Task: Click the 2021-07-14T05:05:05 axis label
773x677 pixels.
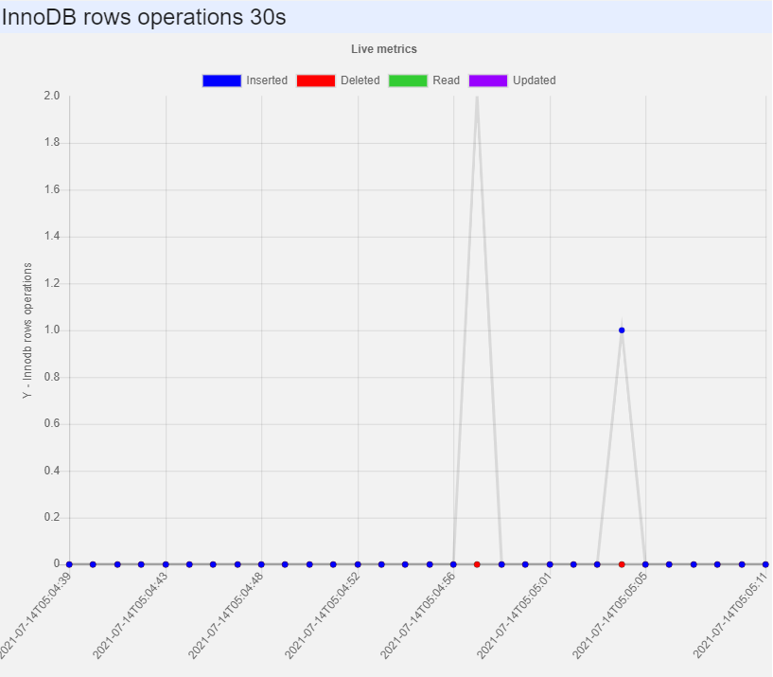Action: point(610,615)
